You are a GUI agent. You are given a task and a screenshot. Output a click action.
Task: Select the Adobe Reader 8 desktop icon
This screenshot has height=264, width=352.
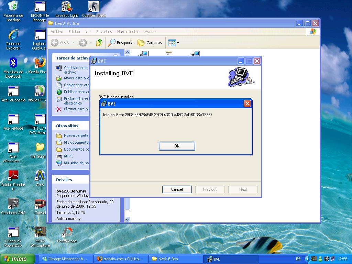coord(13,176)
